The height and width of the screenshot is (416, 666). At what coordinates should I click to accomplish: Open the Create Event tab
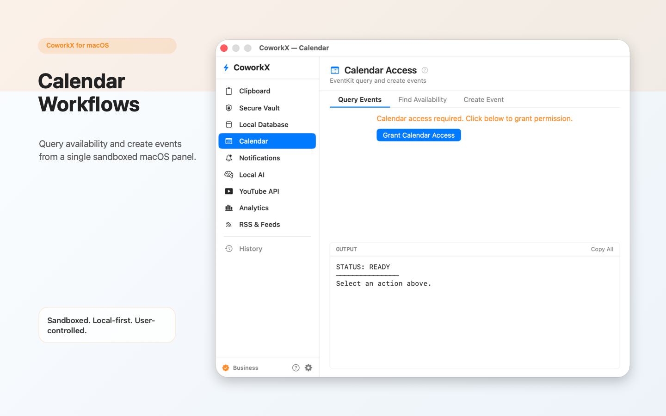pyautogui.click(x=483, y=99)
